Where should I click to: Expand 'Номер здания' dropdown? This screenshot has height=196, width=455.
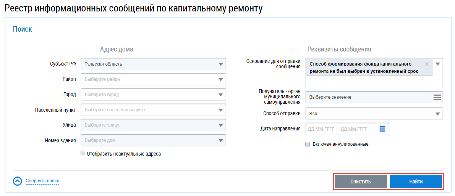click(x=220, y=140)
